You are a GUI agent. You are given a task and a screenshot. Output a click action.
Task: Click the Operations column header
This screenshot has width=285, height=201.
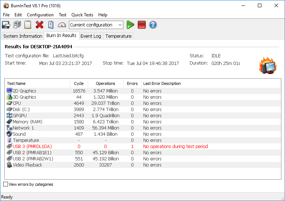(x=106, y=83)
